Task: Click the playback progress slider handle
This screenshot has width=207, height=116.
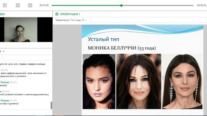Action: 122,5
